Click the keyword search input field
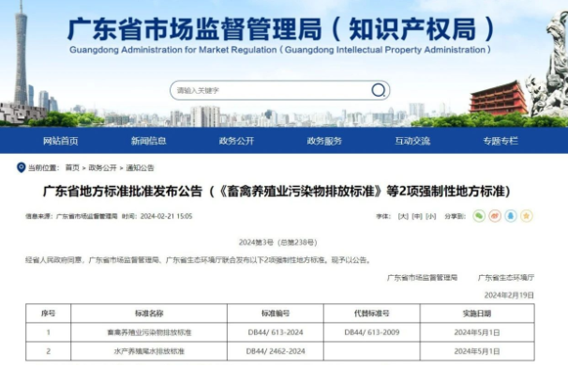 coord(279,90)
